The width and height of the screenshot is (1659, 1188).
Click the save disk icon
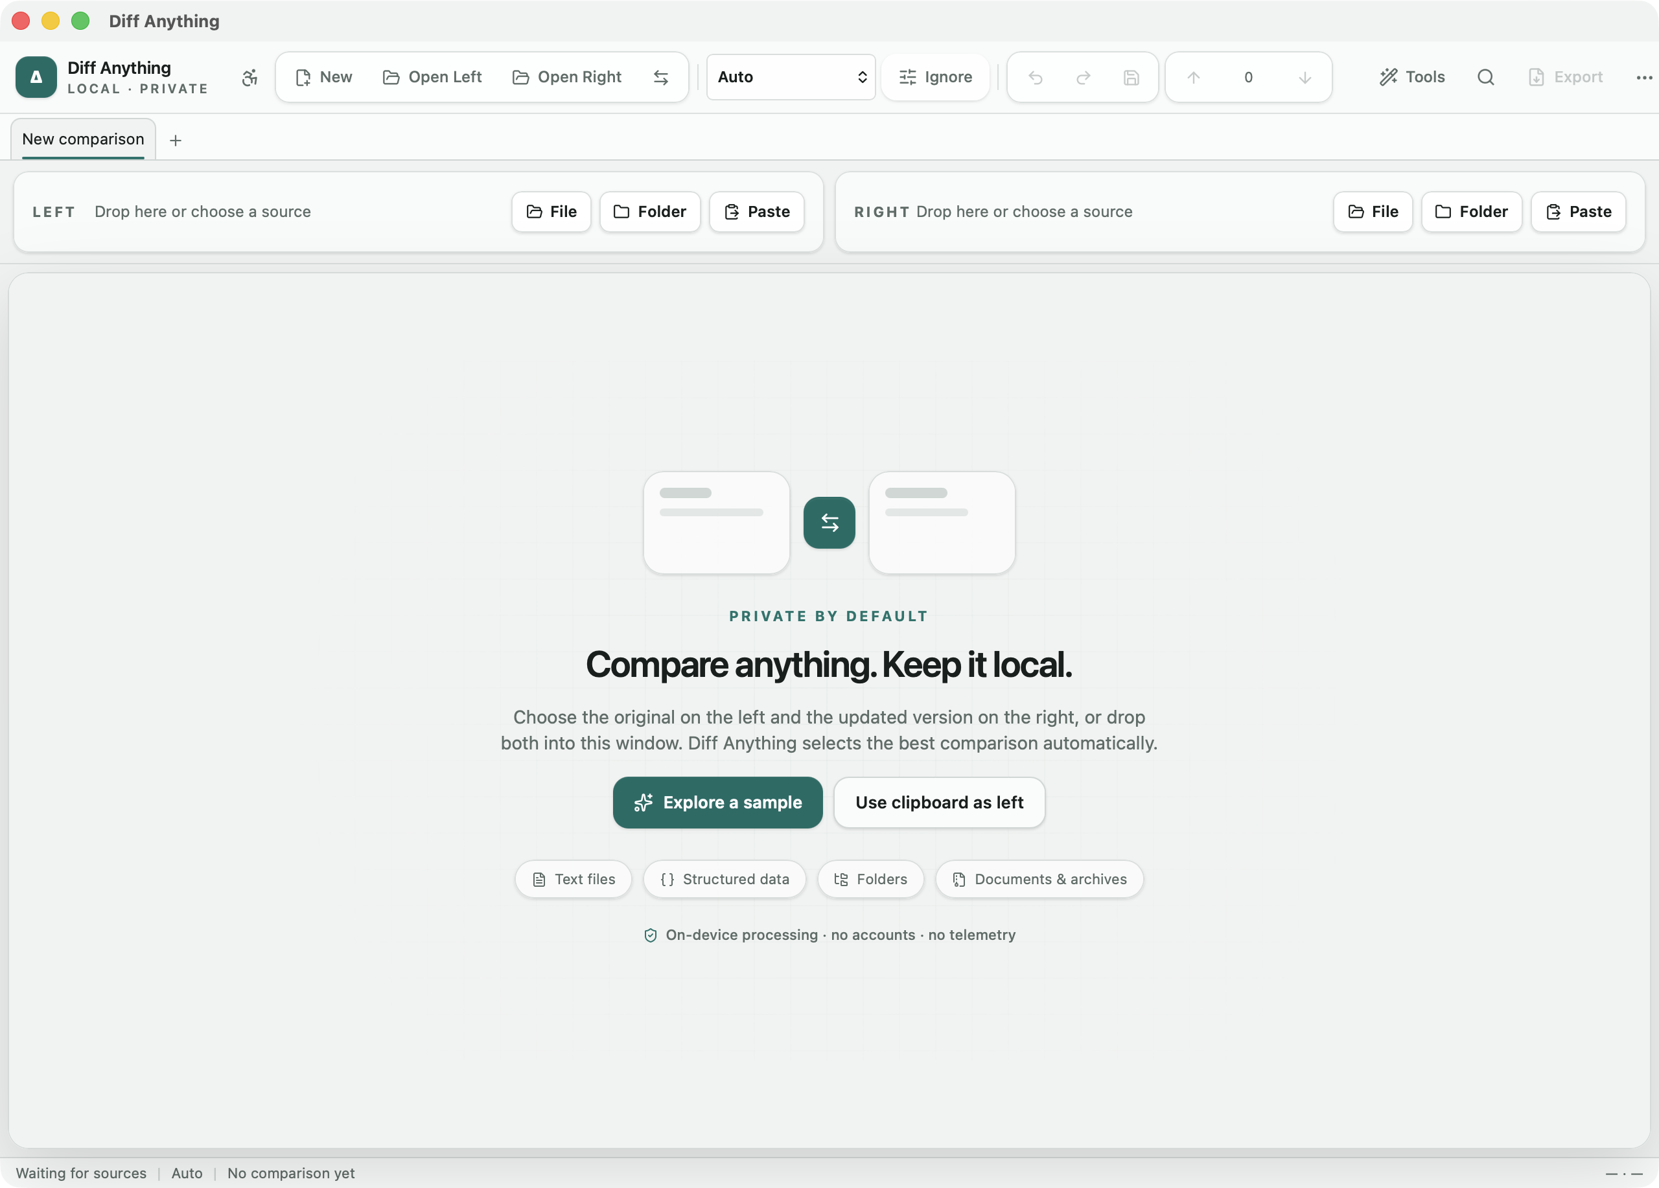click(x=1131, y=77)
